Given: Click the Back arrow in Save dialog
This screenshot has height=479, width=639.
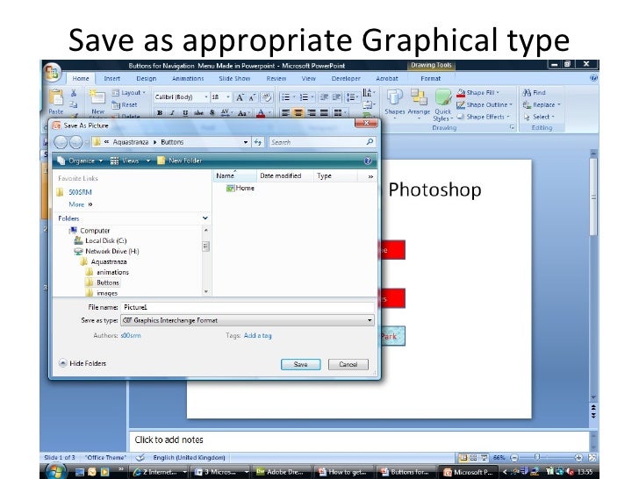Looking at the screenshot, I should [61, 142].
